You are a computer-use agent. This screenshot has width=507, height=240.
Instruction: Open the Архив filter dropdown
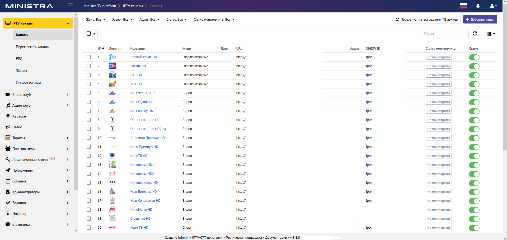point(149,20)
